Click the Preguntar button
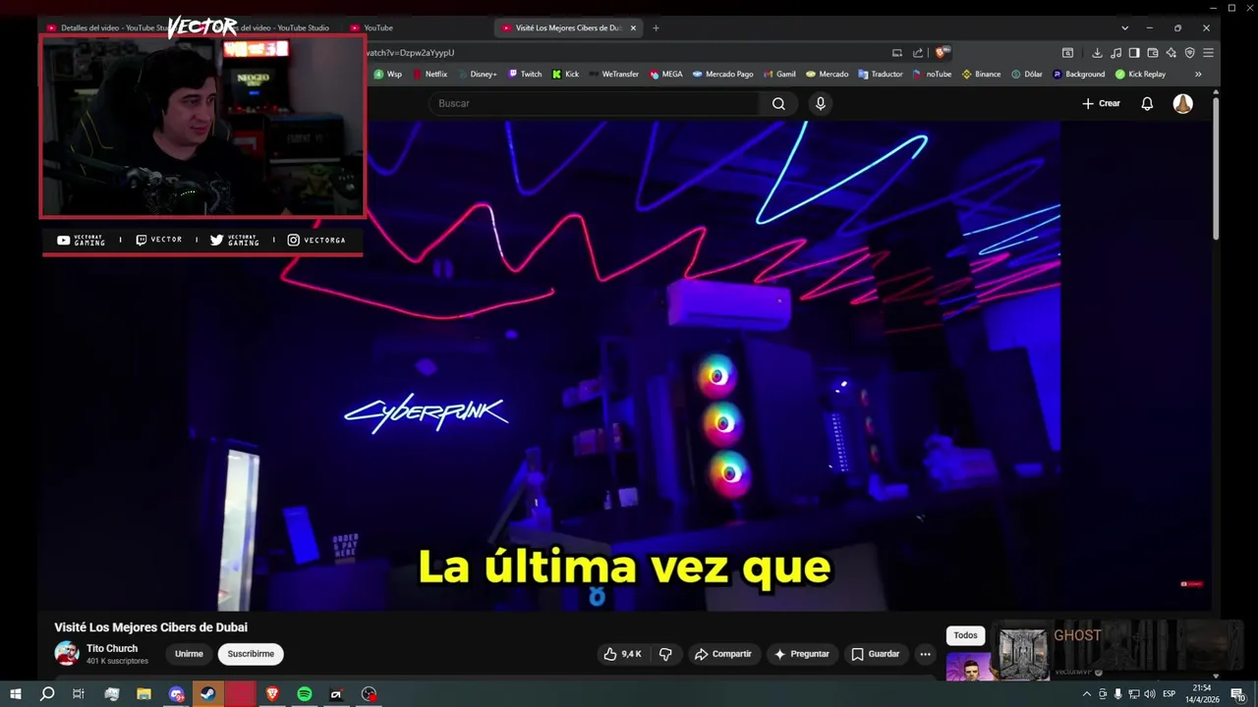This screenshot has width=1258, height=707. click(801, 654)
